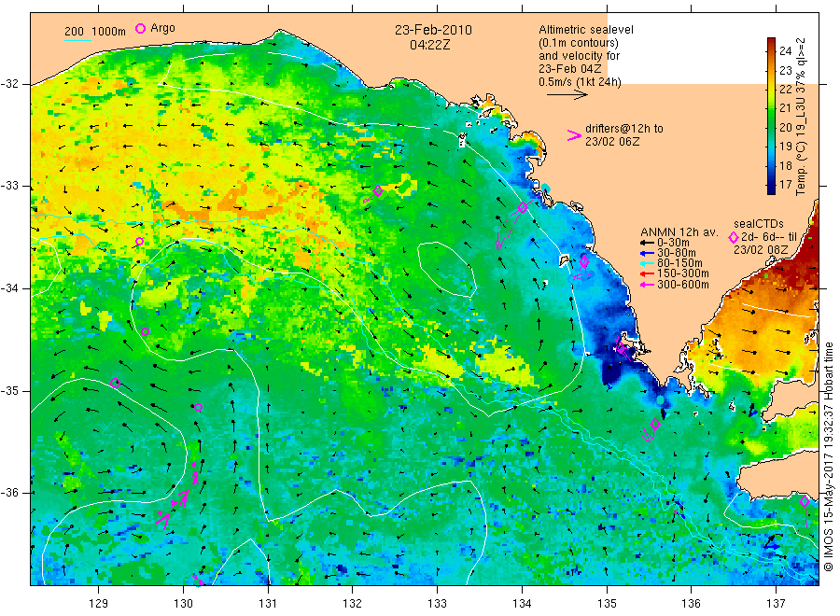
Task: Click the black 0-30m ANMN arrow
Action: point(648,243)
